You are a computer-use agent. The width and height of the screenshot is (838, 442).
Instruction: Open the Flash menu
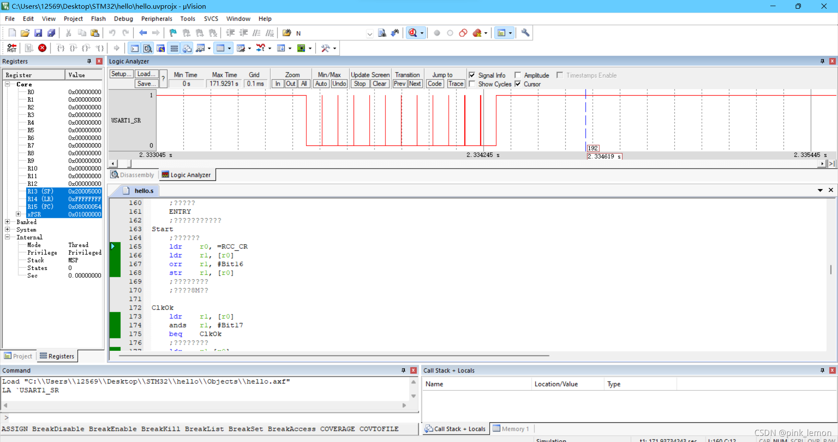coord(98,19)
